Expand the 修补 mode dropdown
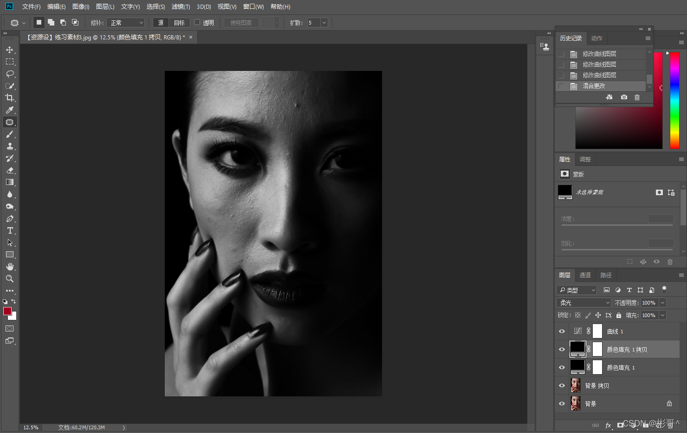 pyautogui.click(x=126, y=23)
